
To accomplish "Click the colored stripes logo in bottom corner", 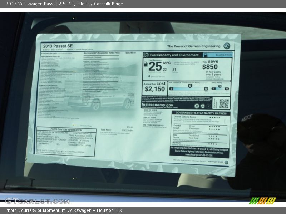I will coord(262,200).
